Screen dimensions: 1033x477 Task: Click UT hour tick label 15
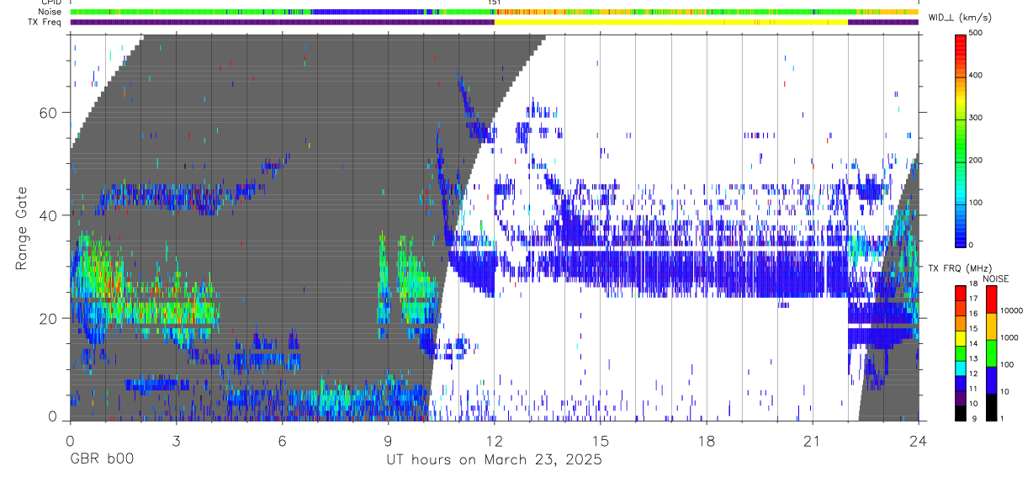[x=600, y=440]
